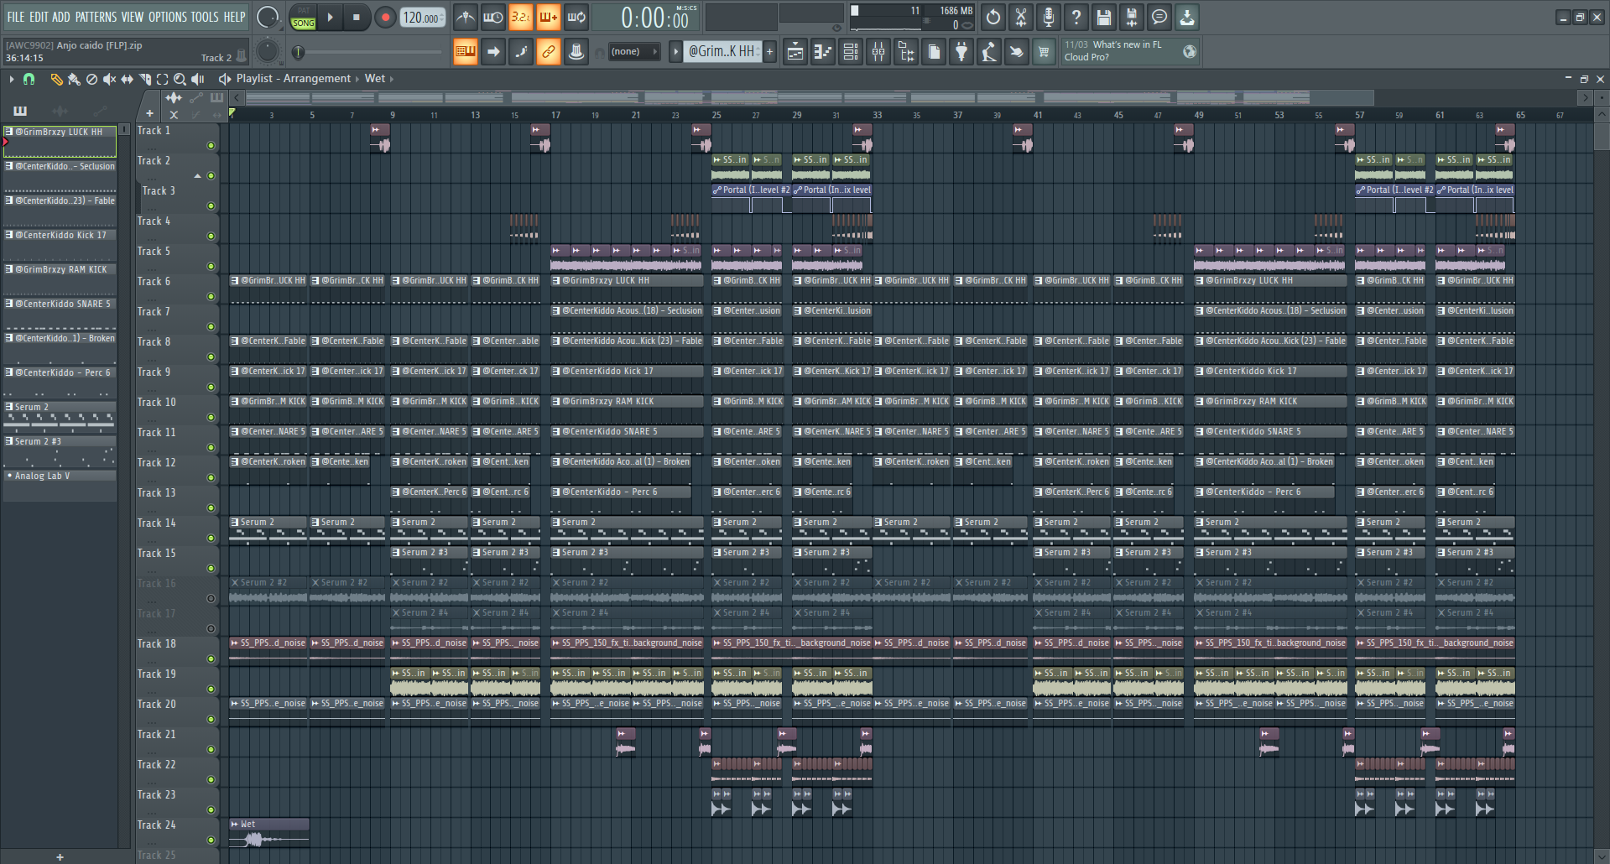The image size is (1610, 864).
Task: Click the main volume knob
Action: [x=268, y=17]
